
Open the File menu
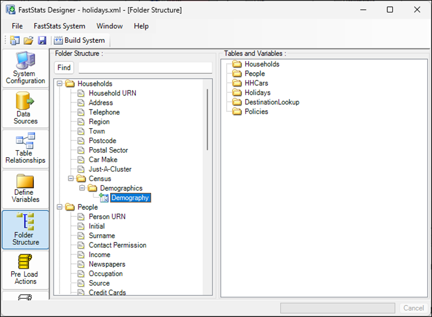coord(17,26)
